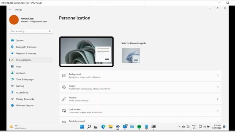
Task: Go to Gaming settings
Action: click(31, 86)
